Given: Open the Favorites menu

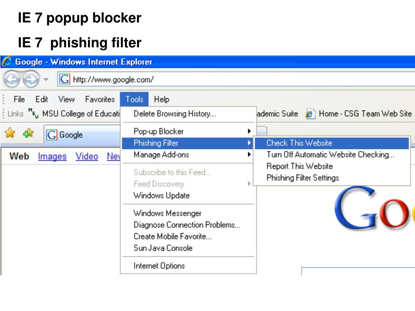Looking at the screenshot, I should pos(100,99).
